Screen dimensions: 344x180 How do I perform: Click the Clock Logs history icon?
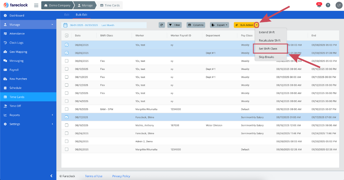tap(5, 43)
